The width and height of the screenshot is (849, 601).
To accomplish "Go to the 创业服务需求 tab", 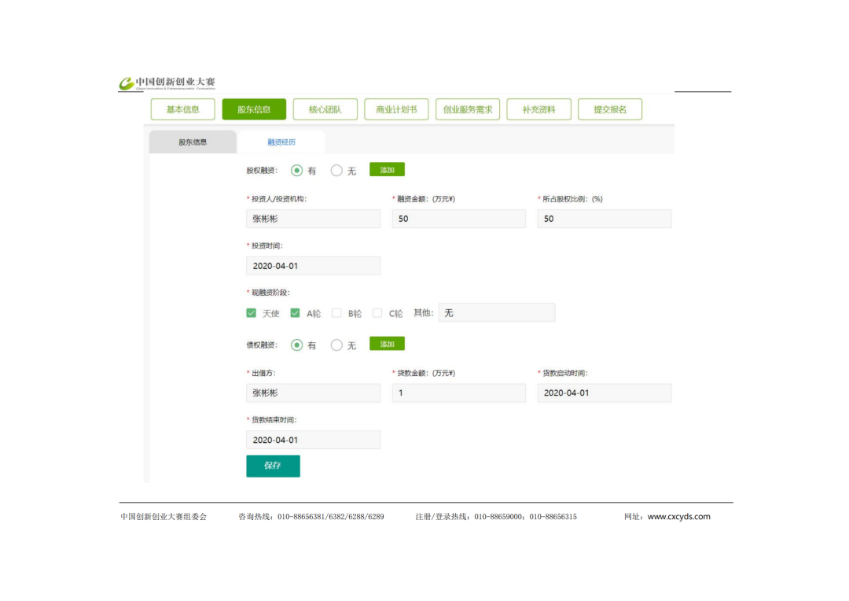I will 468,109.
